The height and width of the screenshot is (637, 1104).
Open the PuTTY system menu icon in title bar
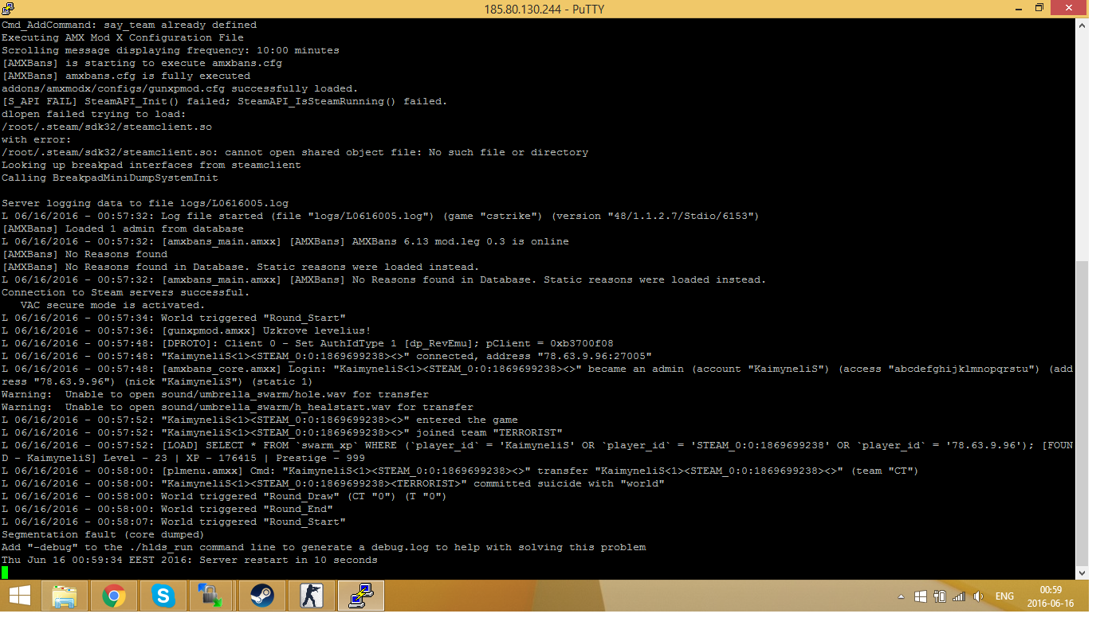8,8
